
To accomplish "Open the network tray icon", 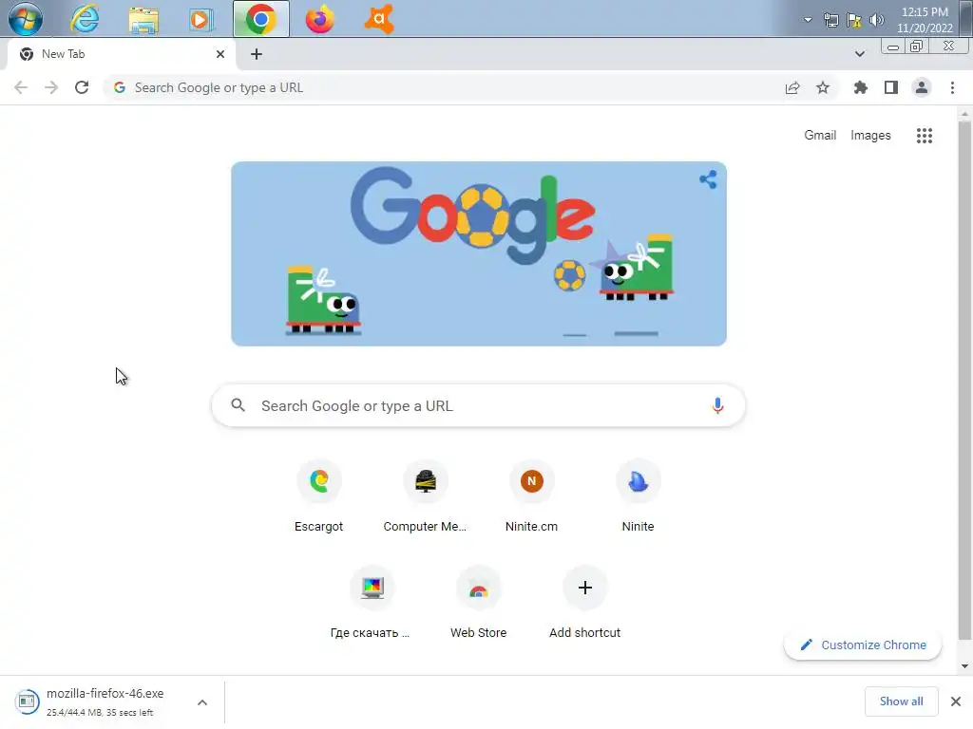I will click(x=830, y=20).
